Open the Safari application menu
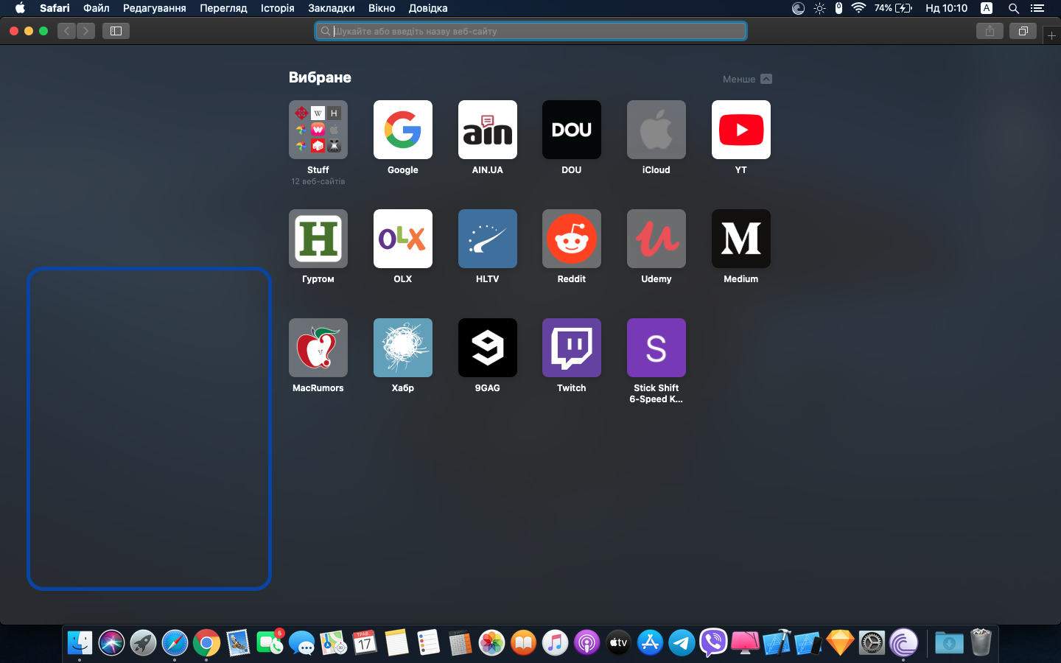 pos(55,8)
